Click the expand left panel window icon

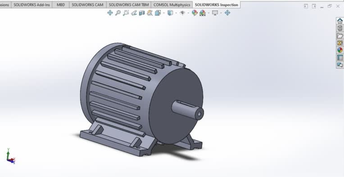click(306, 6)
